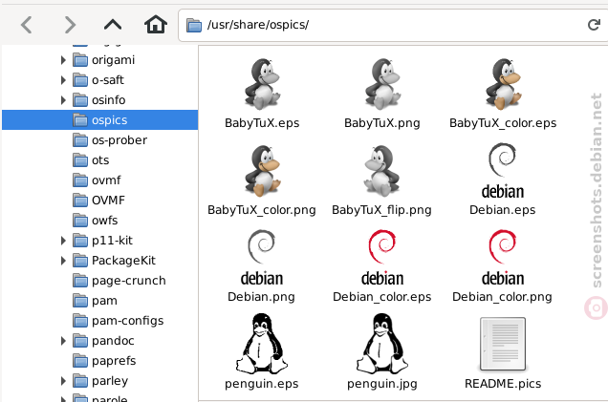Click the paprefs folder icon
Viewport: 608px width, 402px height.
(80, 361)
